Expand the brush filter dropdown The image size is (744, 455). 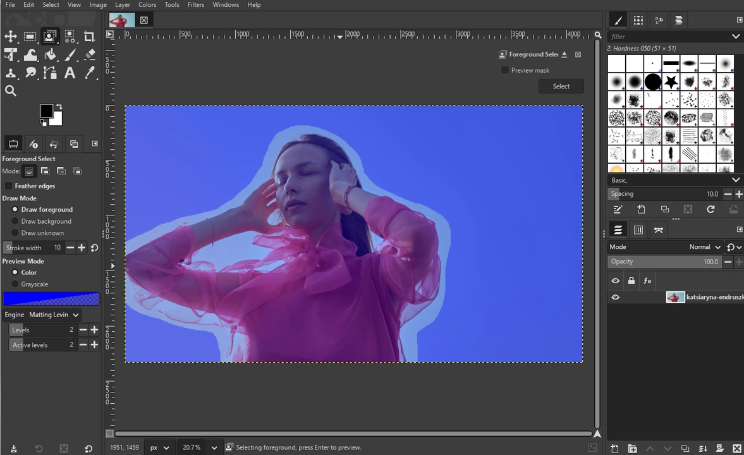(735, 37)
